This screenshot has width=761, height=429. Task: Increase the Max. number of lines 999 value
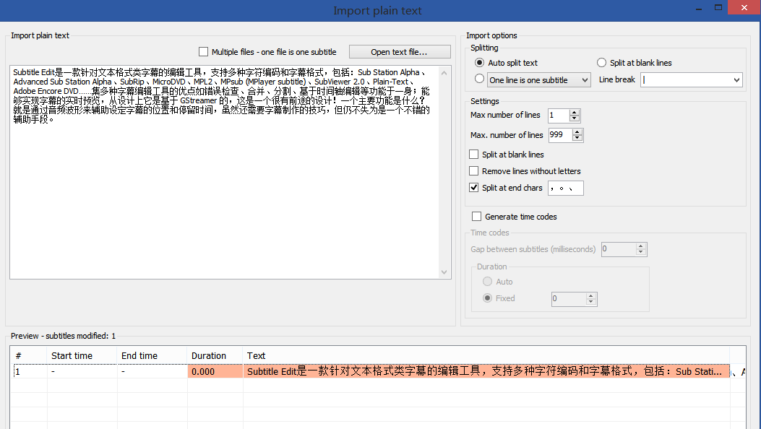(x=577, y=132)
